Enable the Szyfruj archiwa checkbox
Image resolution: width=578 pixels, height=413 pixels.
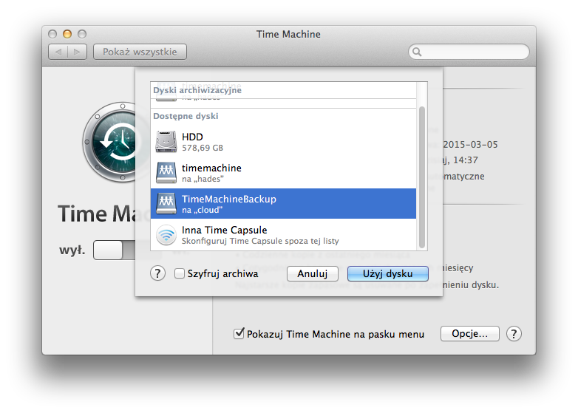180,273
